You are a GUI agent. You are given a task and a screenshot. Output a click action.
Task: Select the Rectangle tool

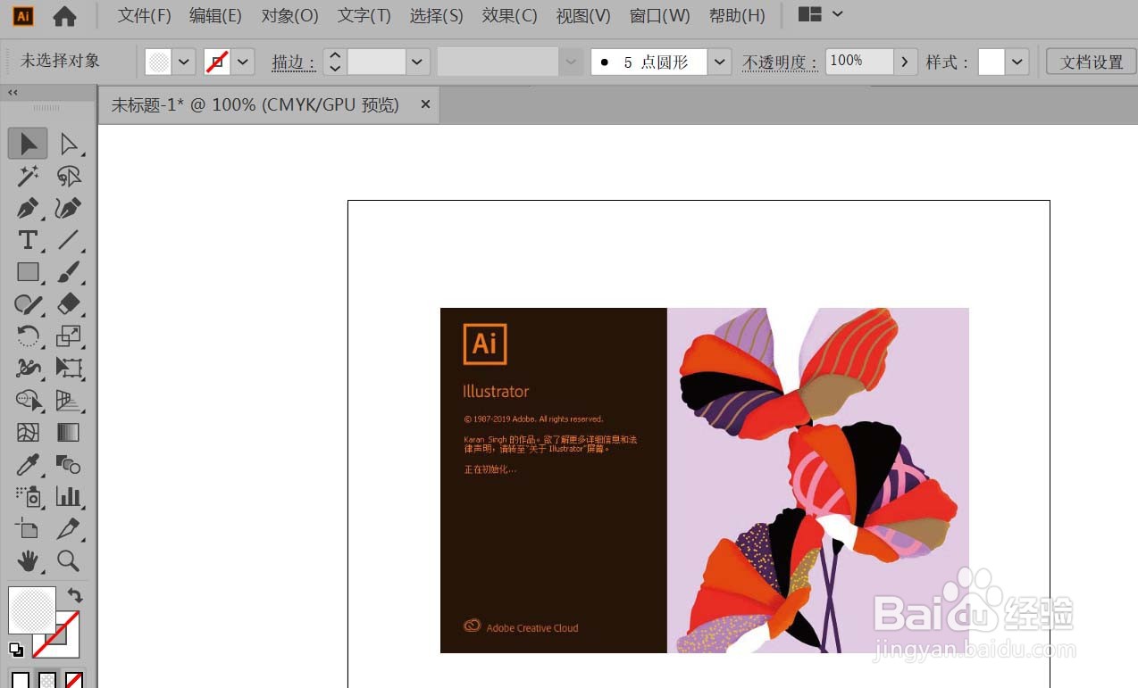[29, 272]
